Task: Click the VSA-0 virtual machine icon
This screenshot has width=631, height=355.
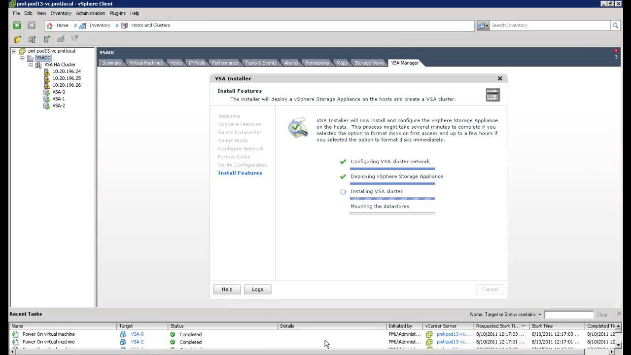Action: (x=47, y=92)
